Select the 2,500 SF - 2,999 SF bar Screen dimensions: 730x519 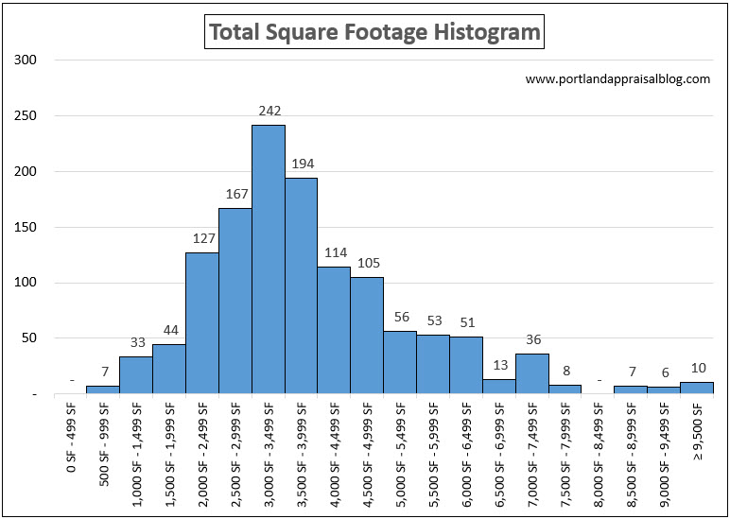pos(235,301)
